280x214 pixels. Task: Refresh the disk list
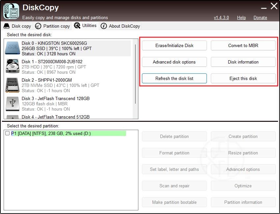coord(174,78)
